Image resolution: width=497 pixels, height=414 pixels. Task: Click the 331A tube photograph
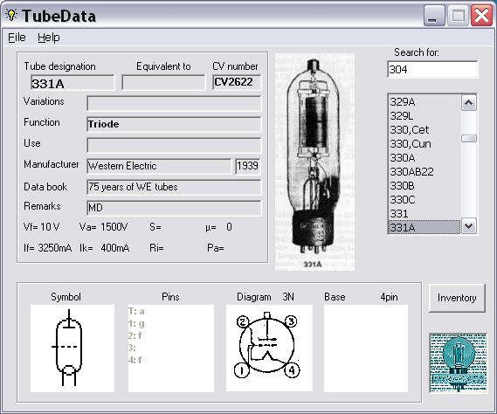[x=314, y=162]
